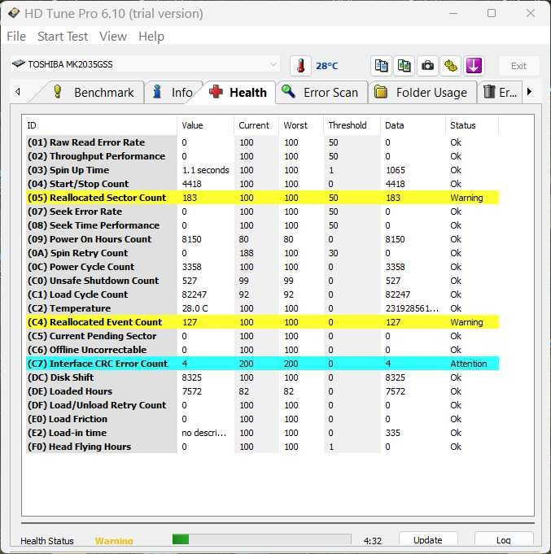The width and height of the screenshot is (551, 554).
Task: Click the Update button
Action: coord(428,540)
